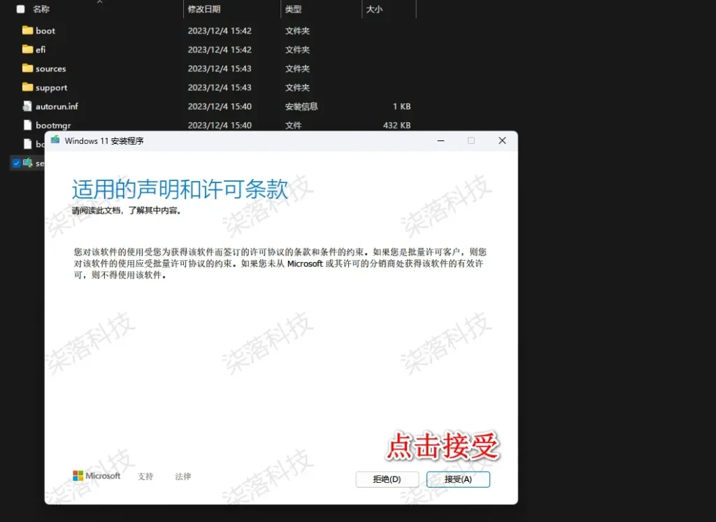This screenshot has height=522, width=716.
Task: Click the Microsoft logo in installer
Action: click(x=96, y=476)
